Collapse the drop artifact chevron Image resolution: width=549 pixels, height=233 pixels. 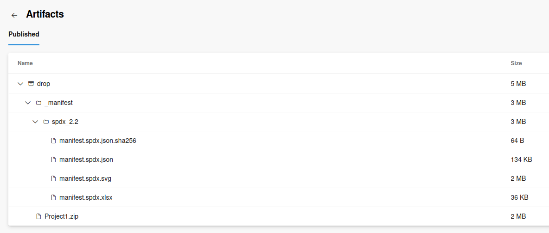coord(20,84)
